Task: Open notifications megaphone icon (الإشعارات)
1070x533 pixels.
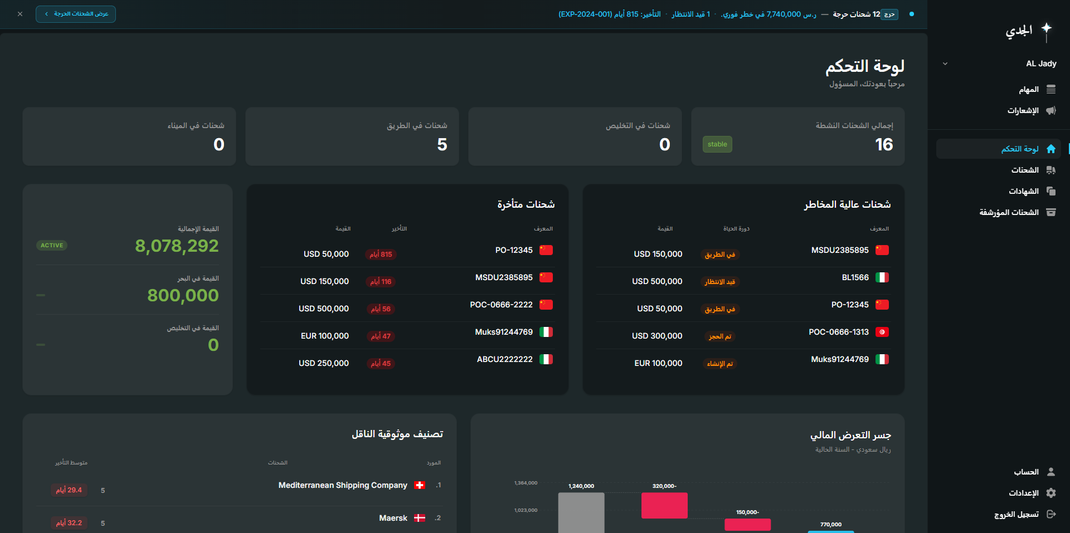Action: pyautogui.click(x=1051, y=111)
